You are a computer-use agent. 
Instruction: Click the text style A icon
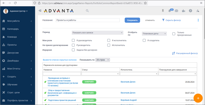[x=197, y=11]
